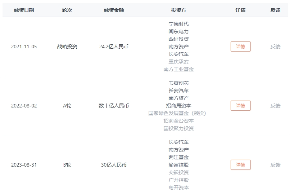This screenshot has height=194, width=290.
Task: Open 详情 for the 2021-11-05 战略投资 round
Action: click(x=240, y=47)
